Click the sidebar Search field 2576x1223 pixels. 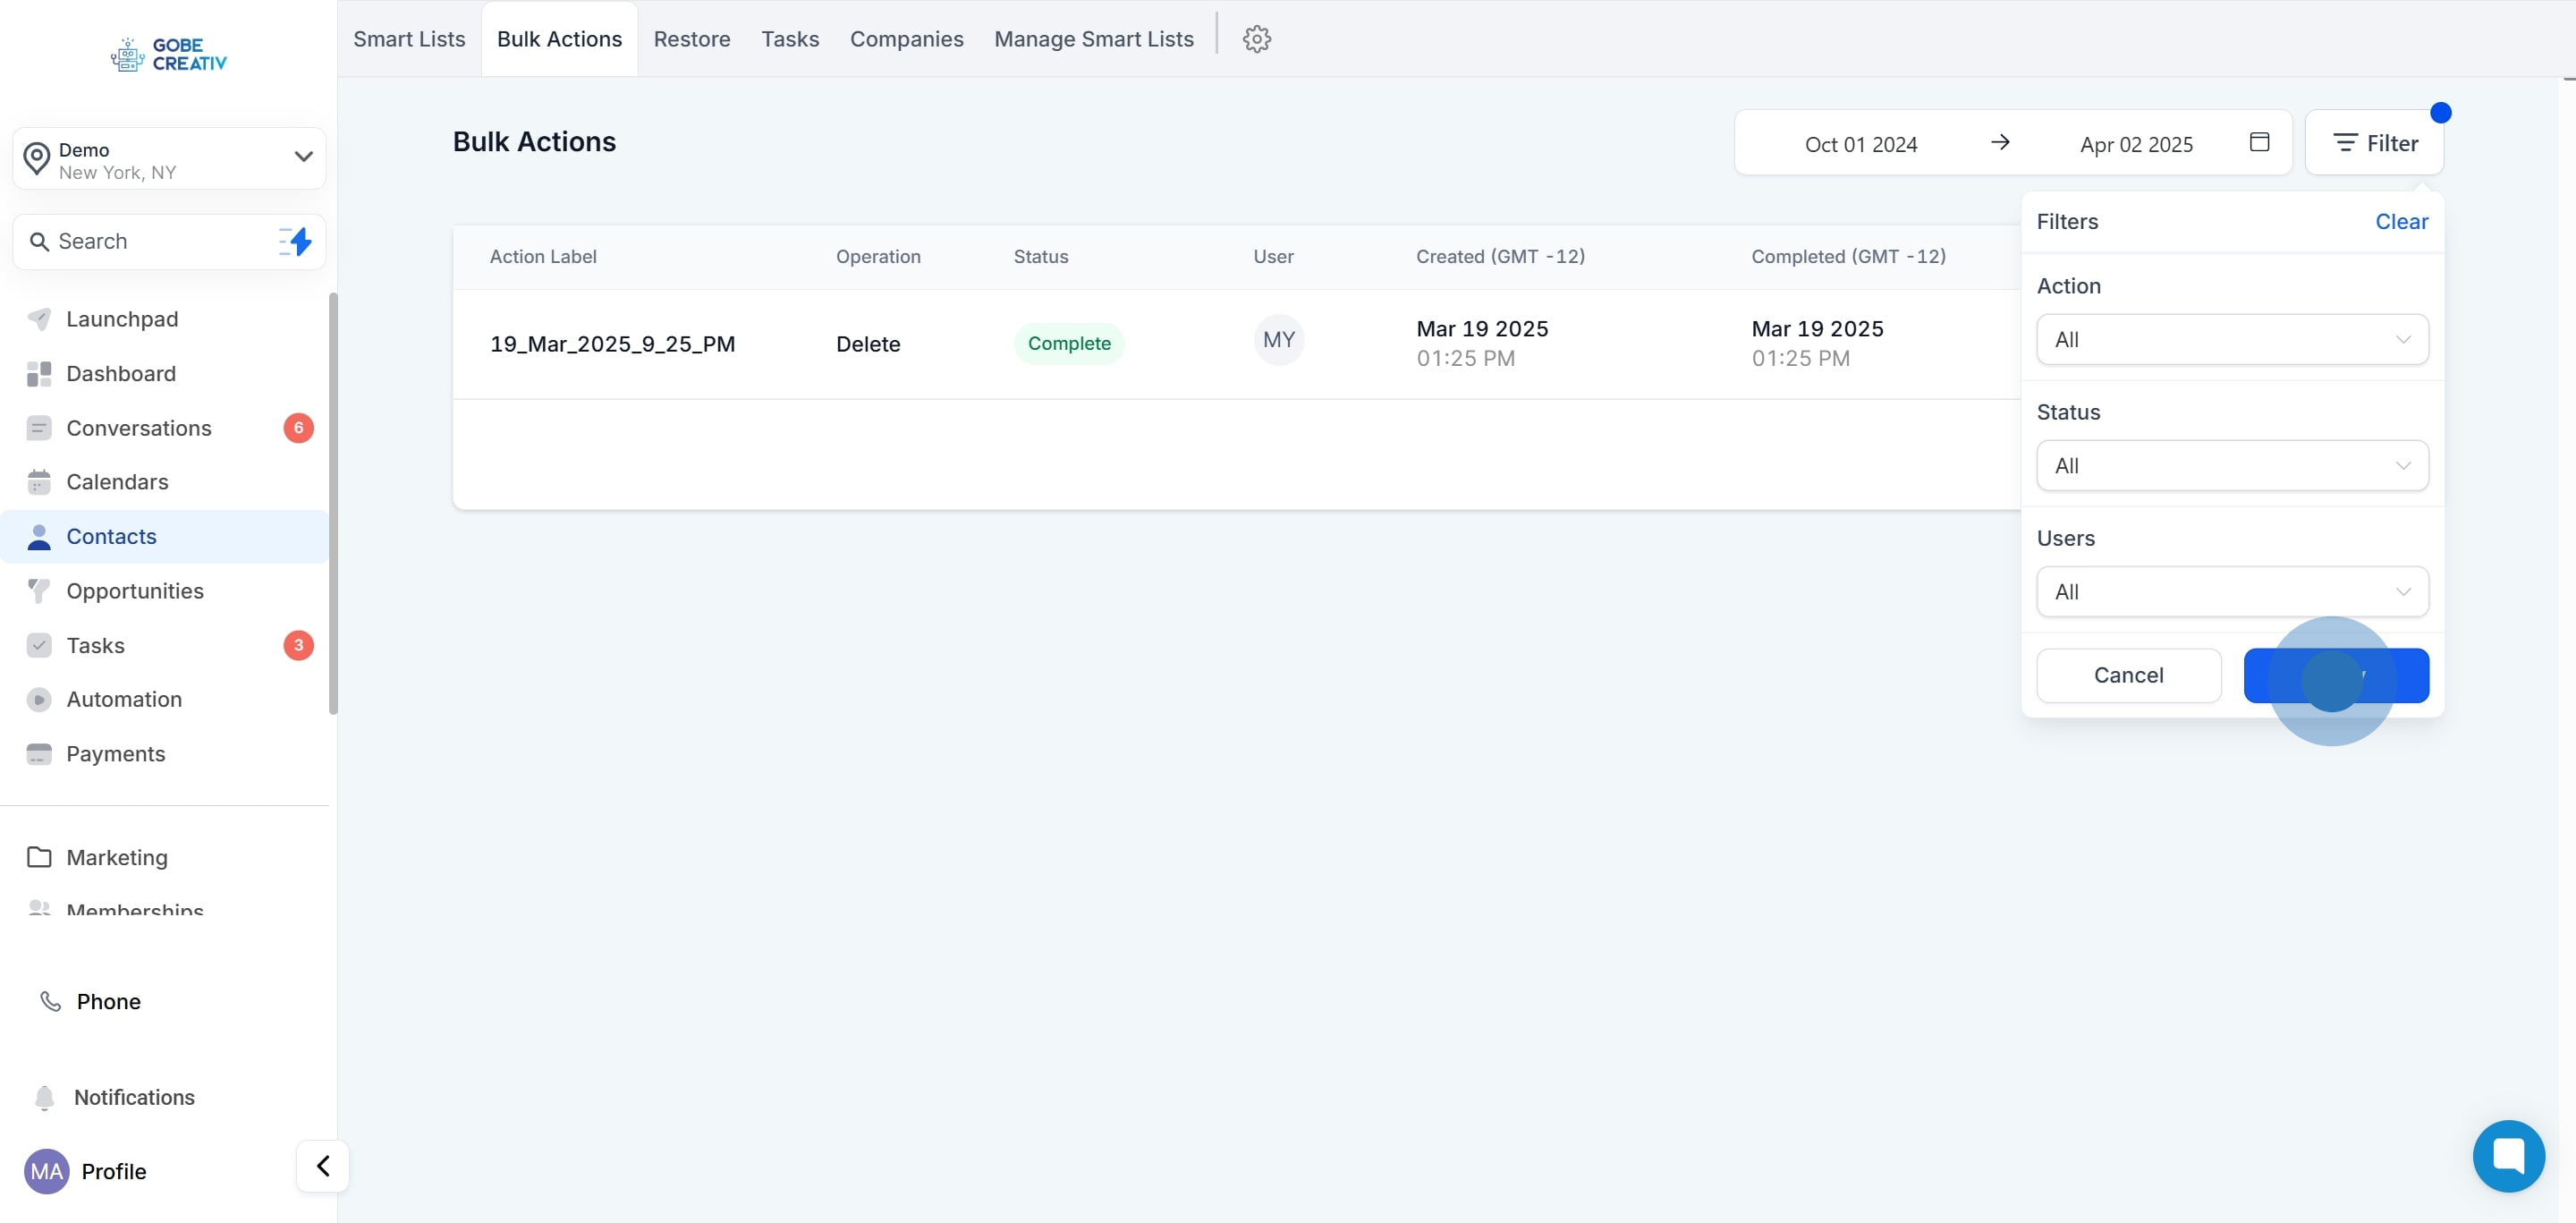(150, 241)
